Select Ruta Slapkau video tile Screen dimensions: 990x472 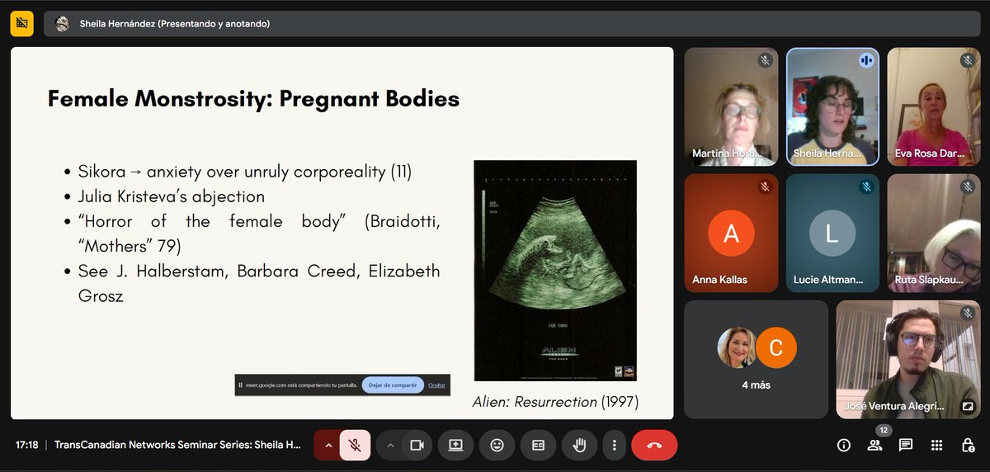(934, 234)
